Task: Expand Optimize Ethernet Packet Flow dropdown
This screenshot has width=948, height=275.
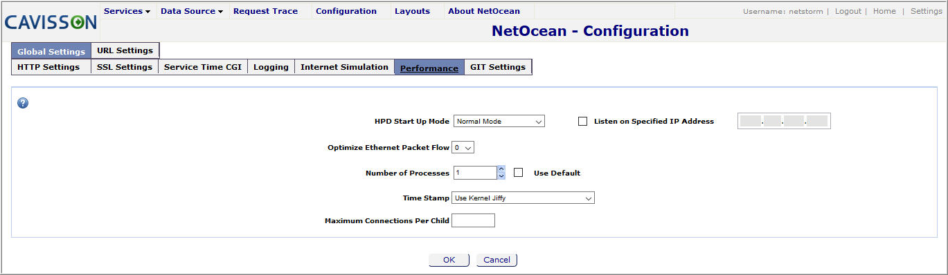Action: click(x=463, y=147)
